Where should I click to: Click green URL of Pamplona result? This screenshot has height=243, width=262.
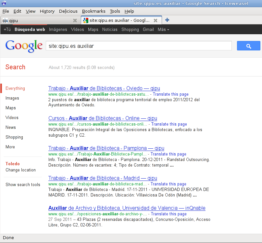pos(97,154)
